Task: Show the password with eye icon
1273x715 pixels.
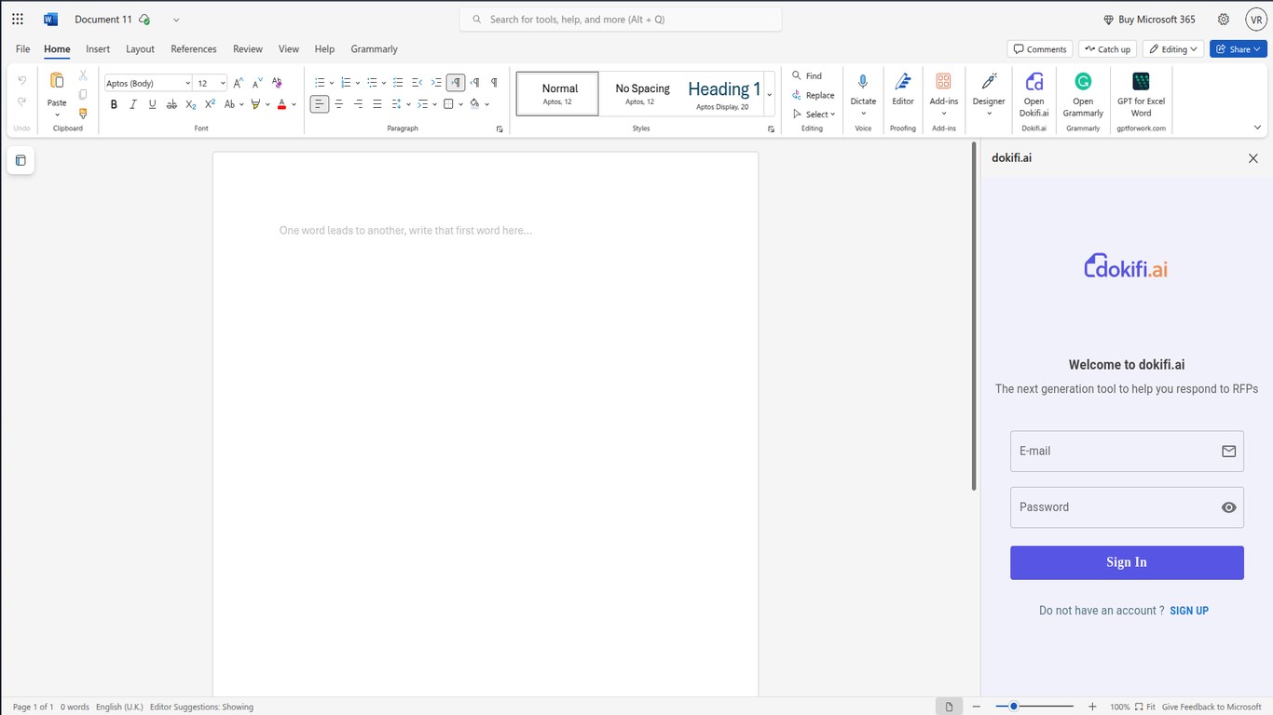Action: 1229,507
